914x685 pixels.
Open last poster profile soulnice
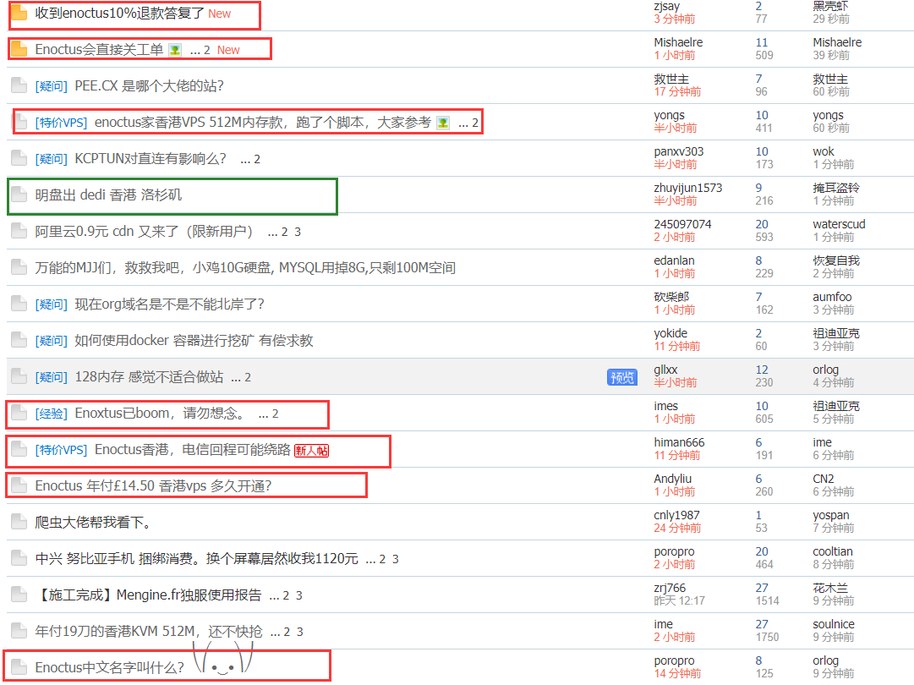[834, 624]
